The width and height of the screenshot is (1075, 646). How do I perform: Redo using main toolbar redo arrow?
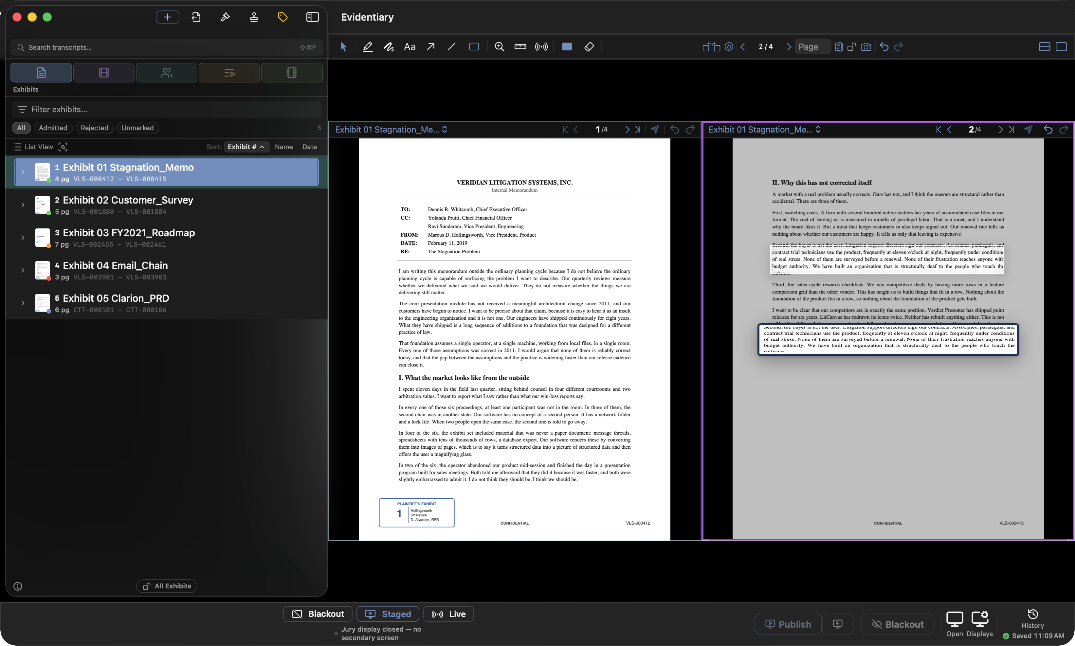pyautogui.click(x=898, y=46)
